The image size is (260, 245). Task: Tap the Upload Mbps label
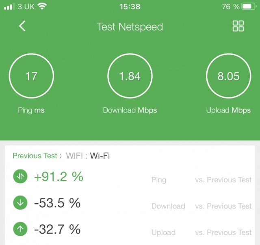coord(228,110)
